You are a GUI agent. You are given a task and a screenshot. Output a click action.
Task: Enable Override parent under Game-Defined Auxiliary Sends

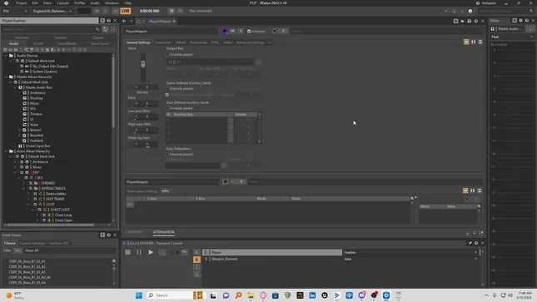point(167,89)
